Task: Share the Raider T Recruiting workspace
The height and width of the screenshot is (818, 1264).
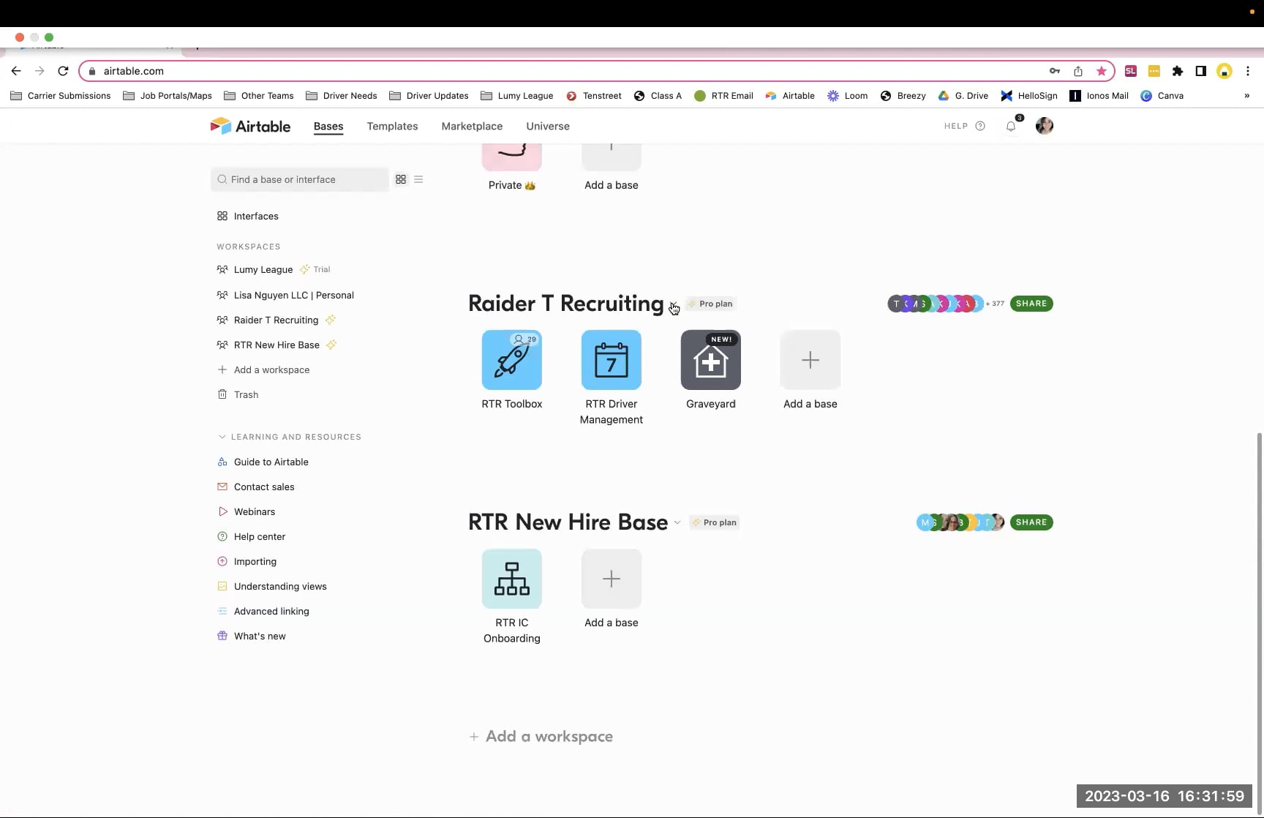Action: [x=1031, y=304]
